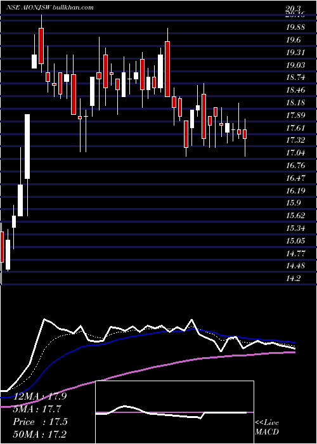Open the MACD inset chart panel

click(x=174, y=412)
